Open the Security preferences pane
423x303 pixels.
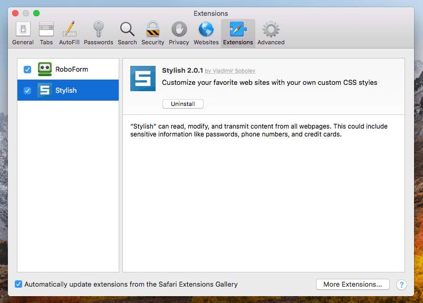point(152,33)
